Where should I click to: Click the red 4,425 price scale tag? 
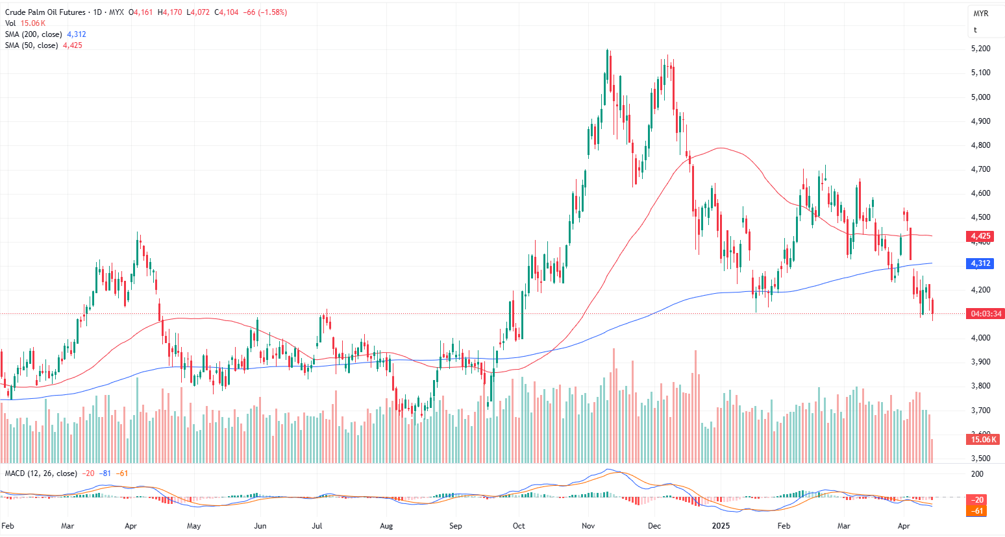[980, 236]
